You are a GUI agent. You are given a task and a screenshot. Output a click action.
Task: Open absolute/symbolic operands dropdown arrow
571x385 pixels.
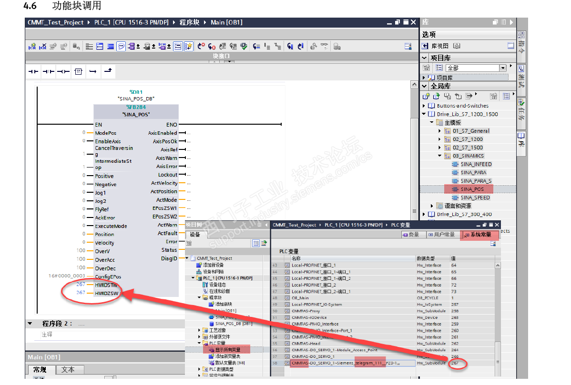pyautogui.click(x=138, y=47)
